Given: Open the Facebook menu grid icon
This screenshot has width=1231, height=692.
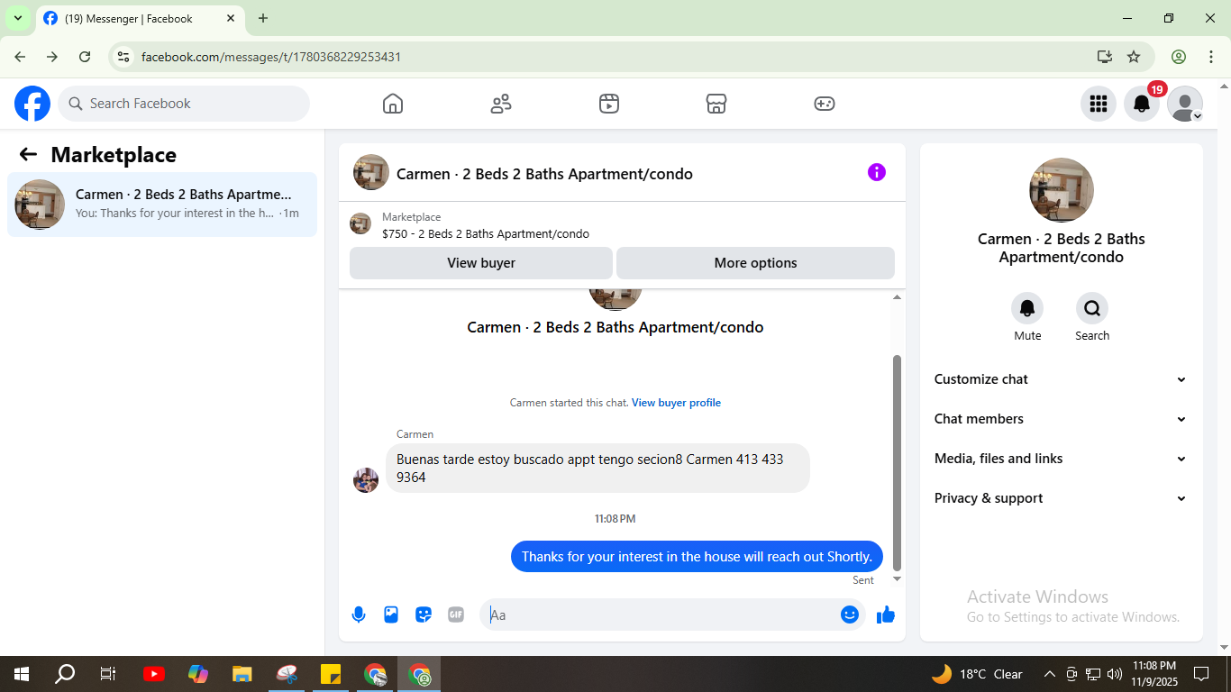Looking at the screenshot, I should point(1098,104).
